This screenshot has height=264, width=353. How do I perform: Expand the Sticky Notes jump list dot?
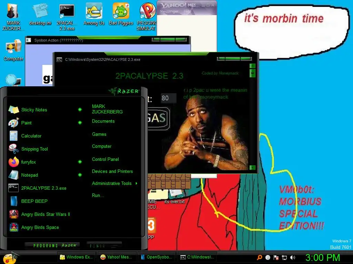click(80, 110)
